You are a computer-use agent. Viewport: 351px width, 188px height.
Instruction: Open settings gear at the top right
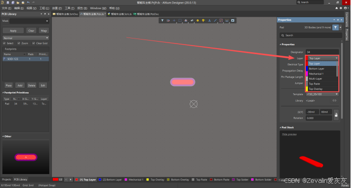(341, 8)
